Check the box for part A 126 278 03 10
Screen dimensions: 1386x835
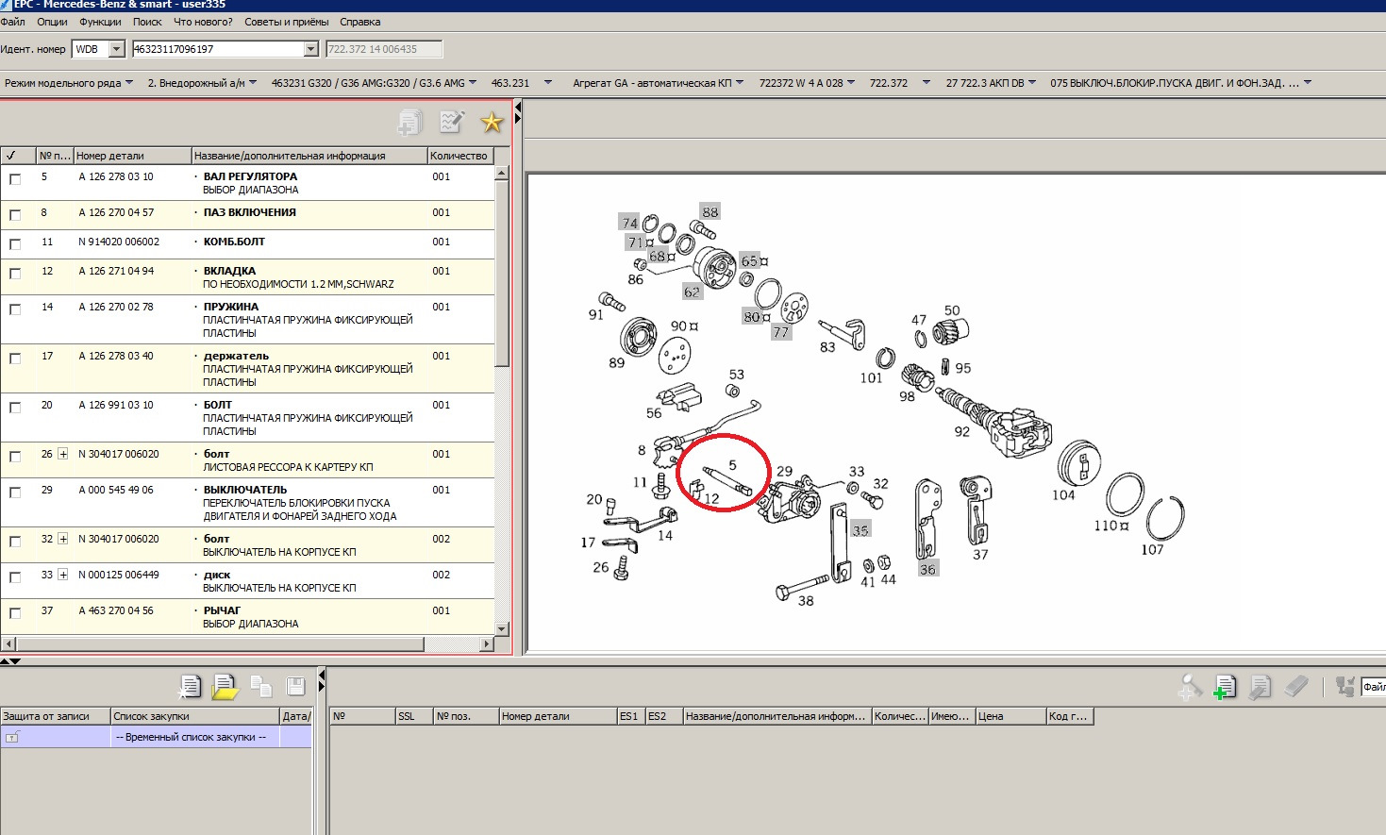tap(15, 179)
